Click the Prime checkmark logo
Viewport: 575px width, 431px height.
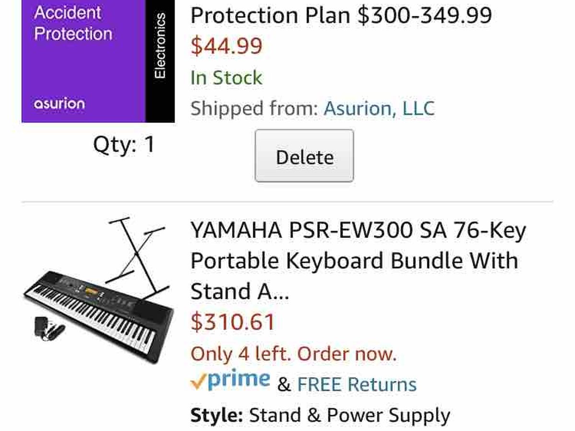point(230,381)
